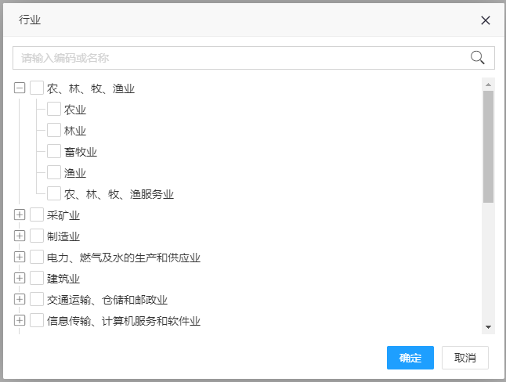506x382 pixels.
Task: Check the 农业 checkbox
Action: pyautogui.click(x=54, y=110)
